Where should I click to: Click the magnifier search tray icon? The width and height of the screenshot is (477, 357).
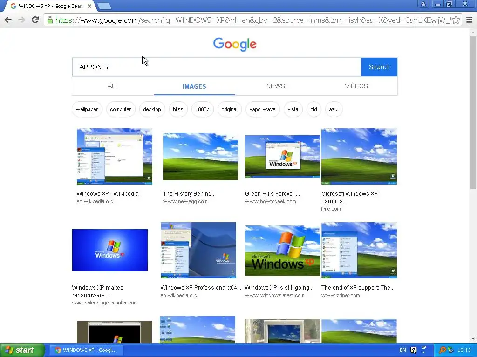[x=443, y=350]
